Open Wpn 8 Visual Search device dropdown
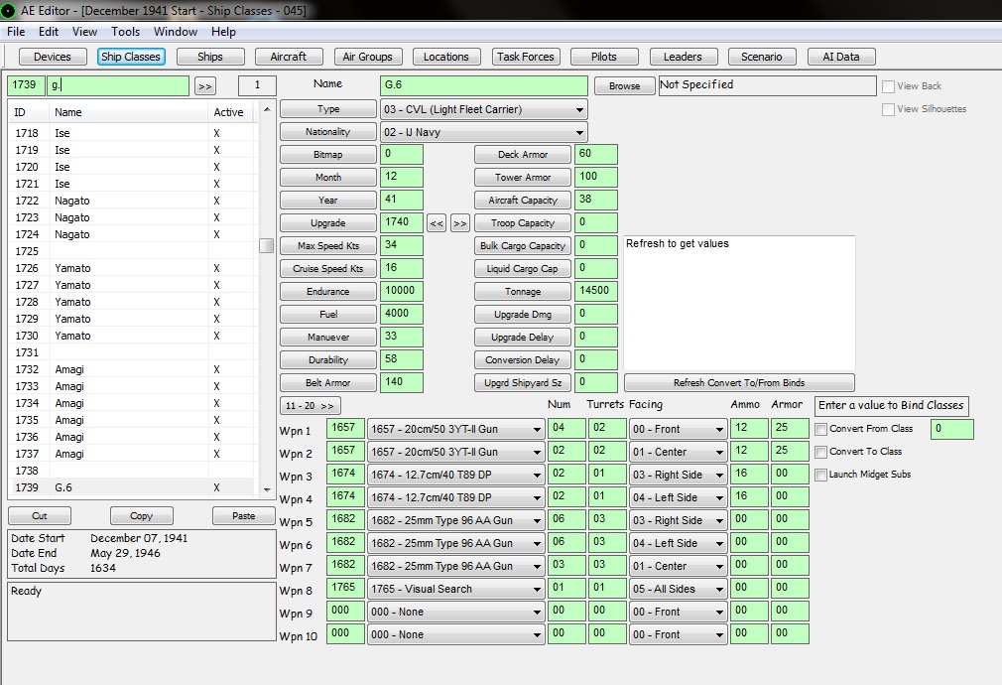This screenshot has height=685, width=1002. 455,589
